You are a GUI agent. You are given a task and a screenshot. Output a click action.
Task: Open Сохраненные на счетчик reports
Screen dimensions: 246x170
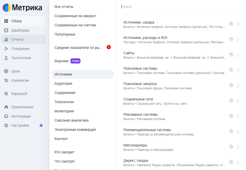coord(75,25)
